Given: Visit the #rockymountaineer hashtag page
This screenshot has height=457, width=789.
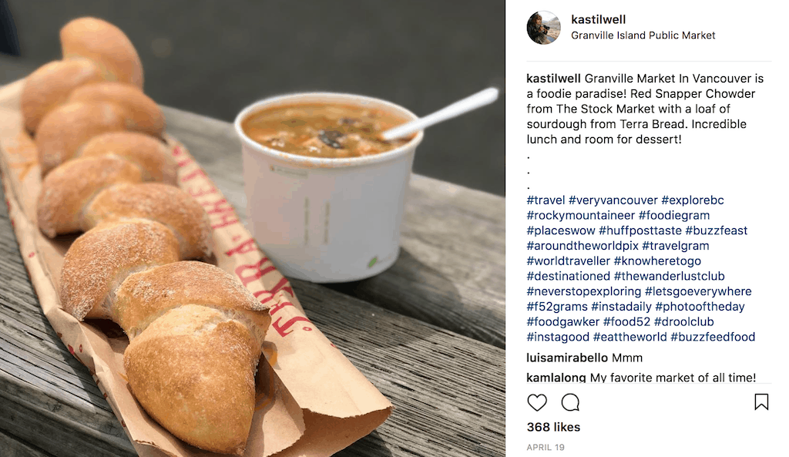Looking at the screenshot, I should click(x=581, y=216).
